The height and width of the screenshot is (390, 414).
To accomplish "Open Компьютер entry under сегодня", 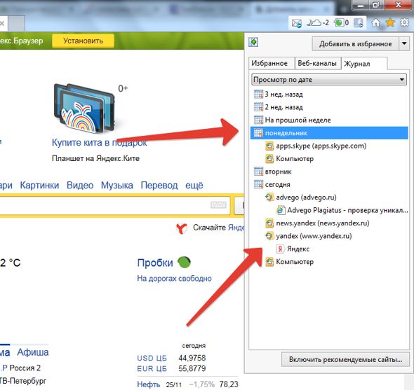I will coord(289,262).
